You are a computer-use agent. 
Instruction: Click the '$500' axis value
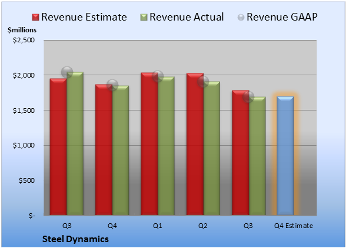click(26, 180)
